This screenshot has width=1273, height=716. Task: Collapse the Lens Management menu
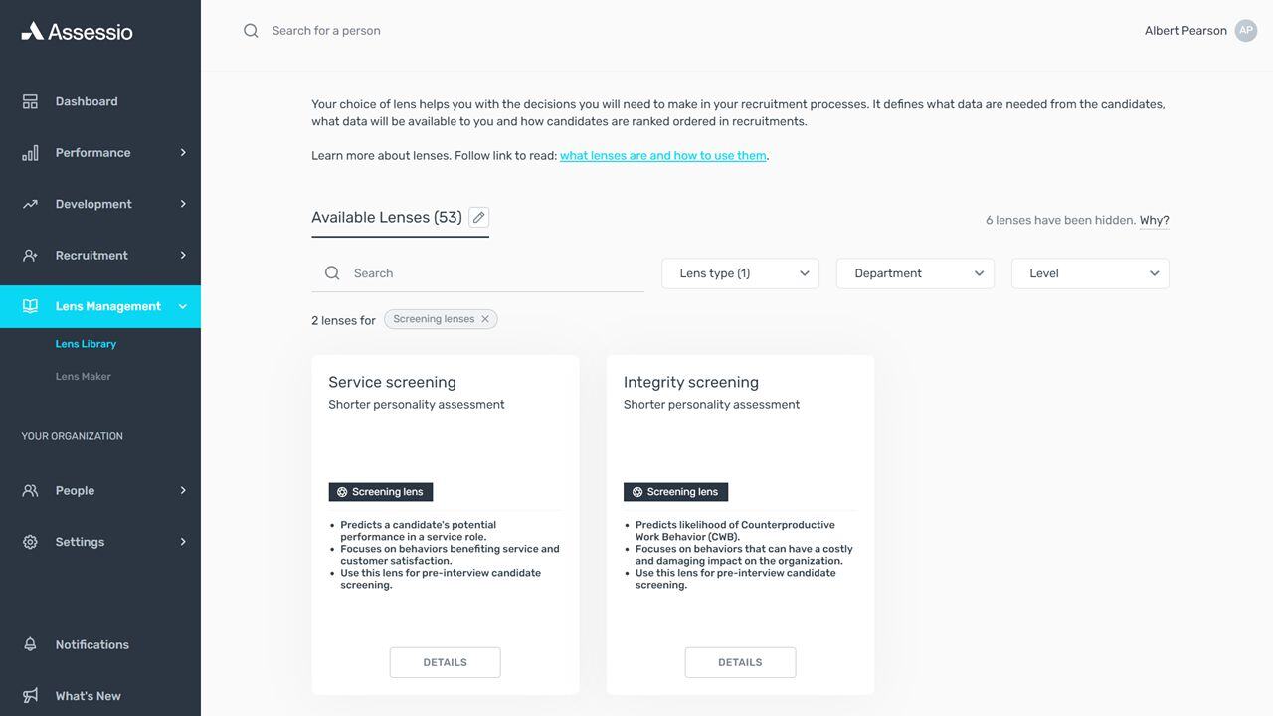(182, 306)
